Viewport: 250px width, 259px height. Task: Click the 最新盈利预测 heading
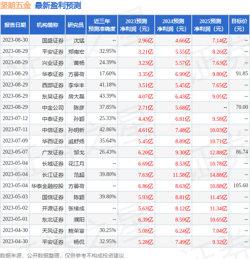[x=58, y=6]
